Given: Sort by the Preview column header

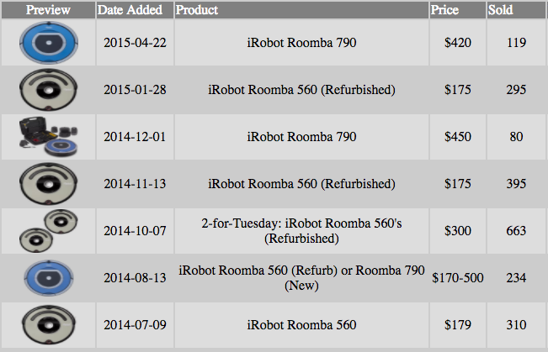Looking at the screenshot, I should [x=48, y=10].
